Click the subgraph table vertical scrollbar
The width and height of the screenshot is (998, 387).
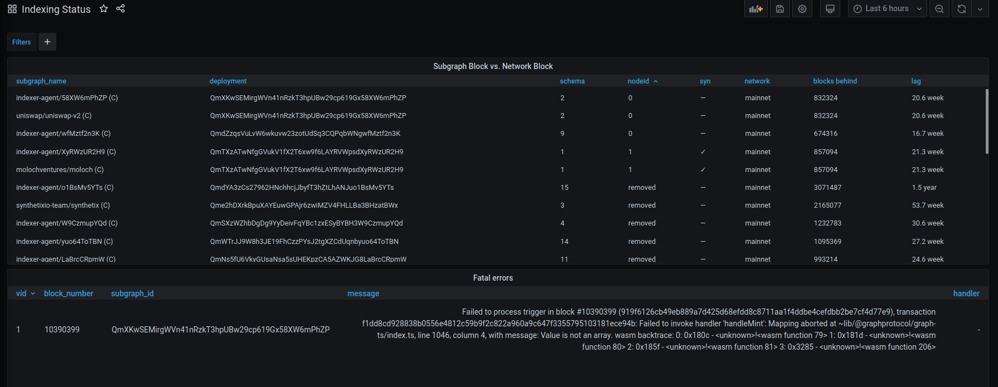point(987,121)
